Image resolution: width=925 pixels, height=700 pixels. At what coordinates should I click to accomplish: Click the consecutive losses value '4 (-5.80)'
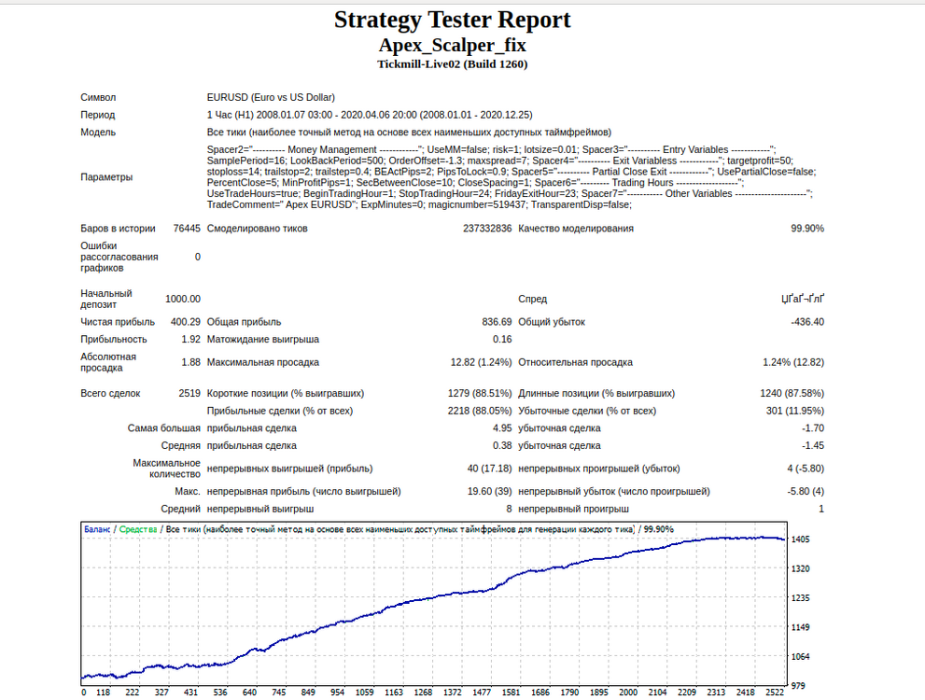(x=806, y=469)
